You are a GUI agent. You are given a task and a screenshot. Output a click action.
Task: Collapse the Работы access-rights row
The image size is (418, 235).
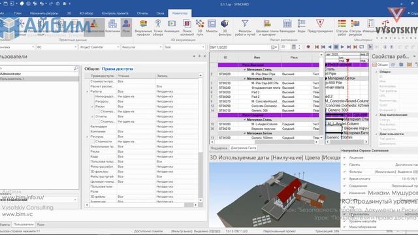87,91
